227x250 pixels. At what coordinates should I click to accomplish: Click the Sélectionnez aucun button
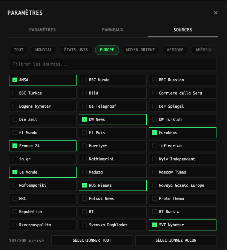click(x=176, y=240)
